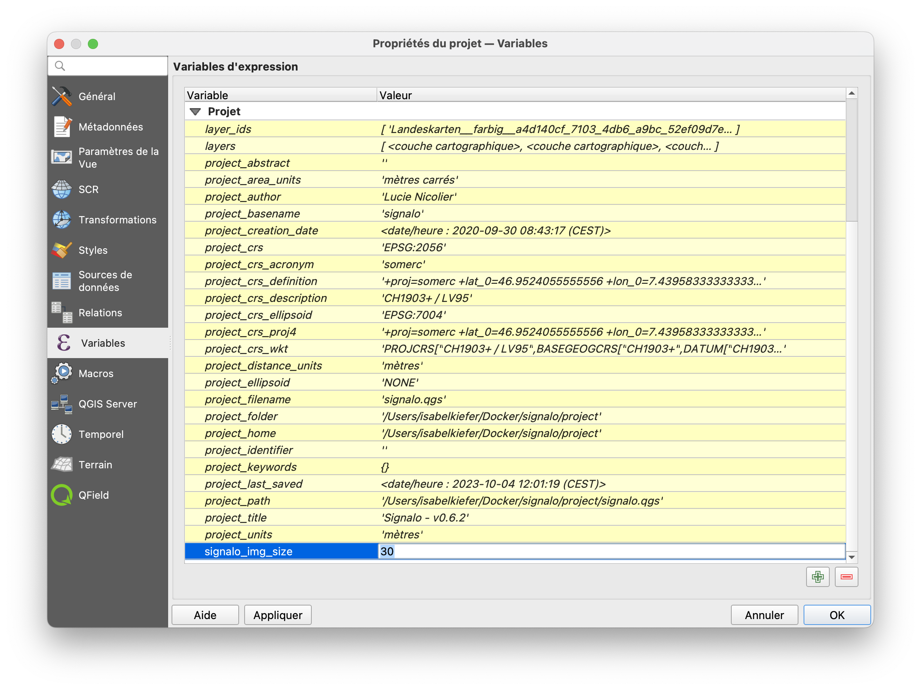Open the Général settings icon
Screen dimensions: 921x690
62,96
